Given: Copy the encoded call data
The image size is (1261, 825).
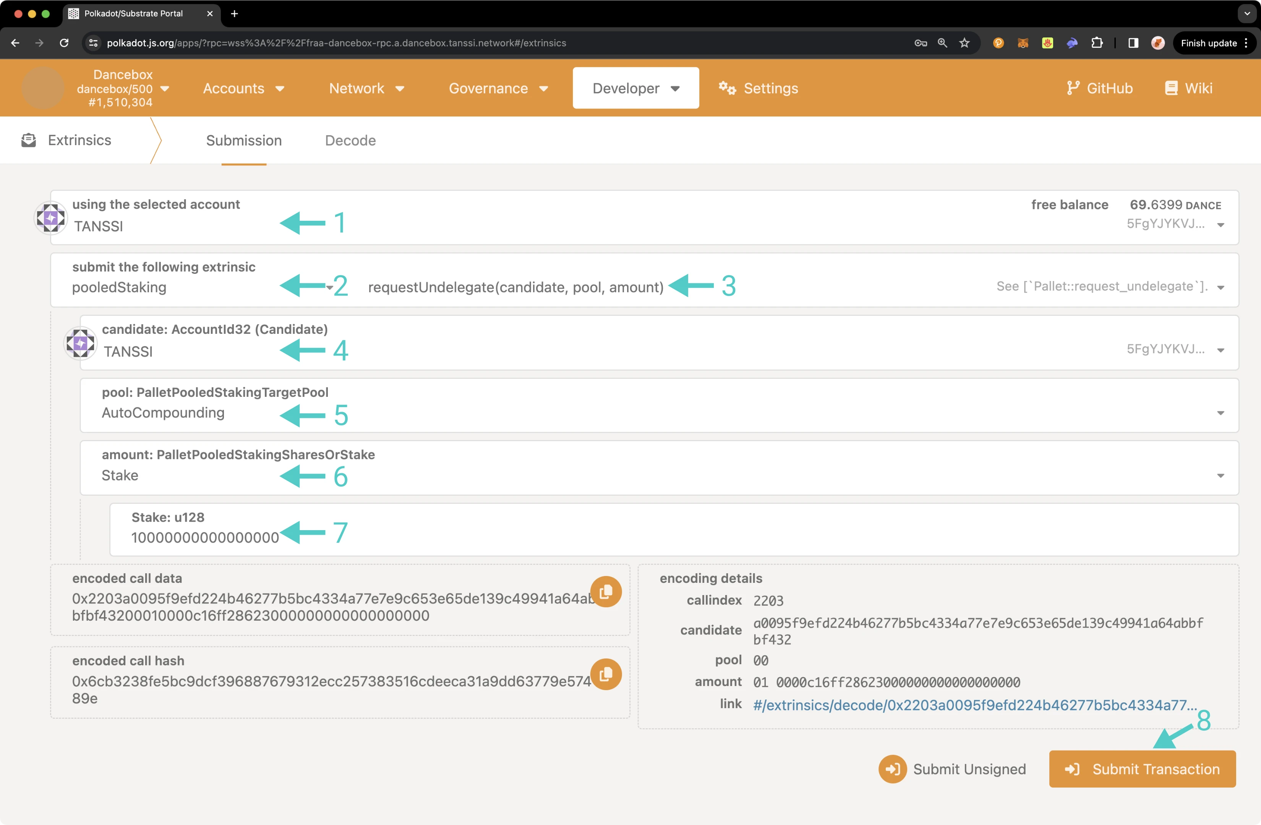Looking at the screenshot, I should [606, 592].
